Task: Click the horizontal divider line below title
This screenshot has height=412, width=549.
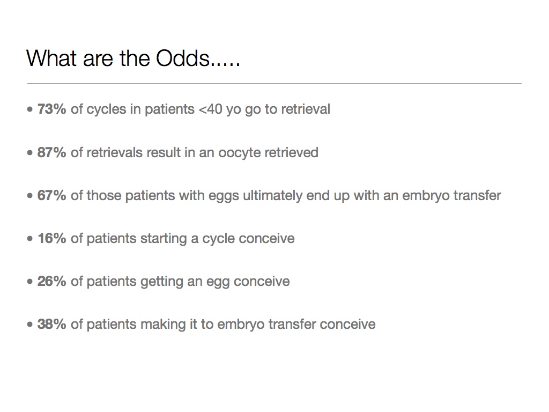Action: click(x=274, y=83)
